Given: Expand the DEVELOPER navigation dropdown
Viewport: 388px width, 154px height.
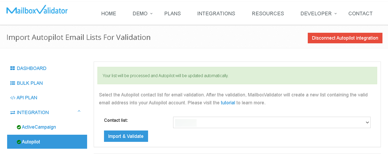Looking at the screenshot, I should point(316,13).
